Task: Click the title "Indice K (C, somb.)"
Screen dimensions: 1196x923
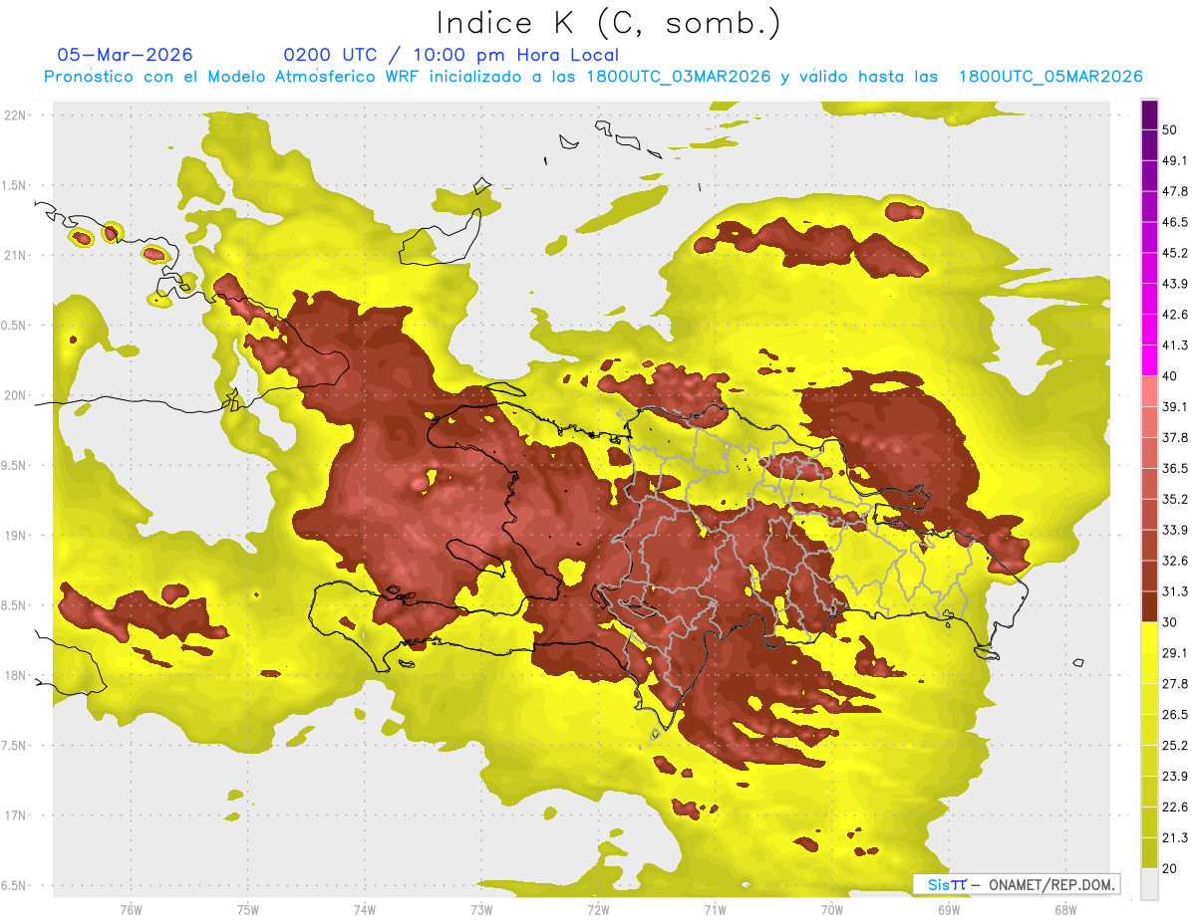Action: [x=608, y=23]
